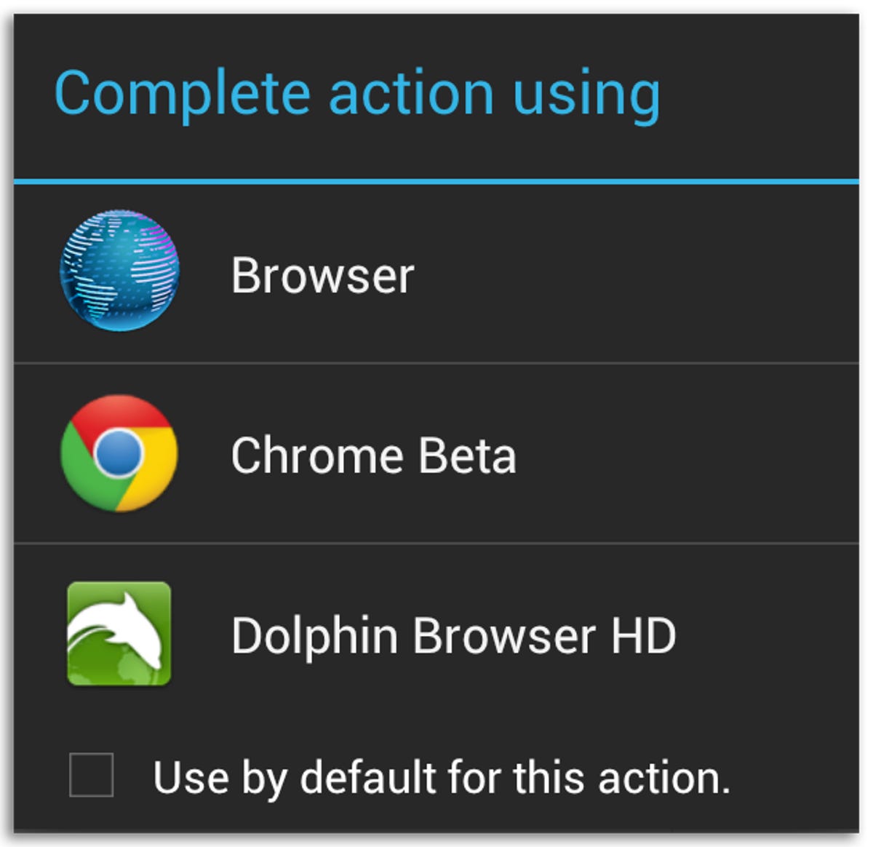Click the Chrome Beta text label
The width and height of the screenshot is (873, 847).
(375, 453)
